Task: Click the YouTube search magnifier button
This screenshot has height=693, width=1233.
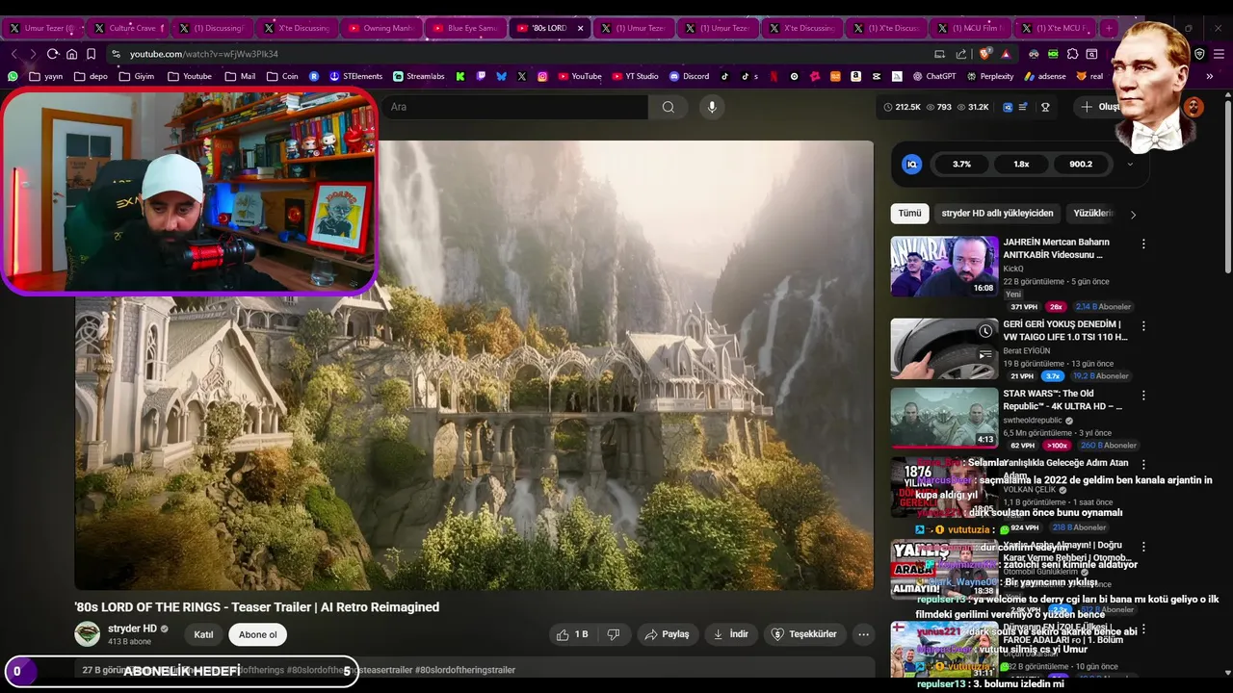Action: (668, 107)
